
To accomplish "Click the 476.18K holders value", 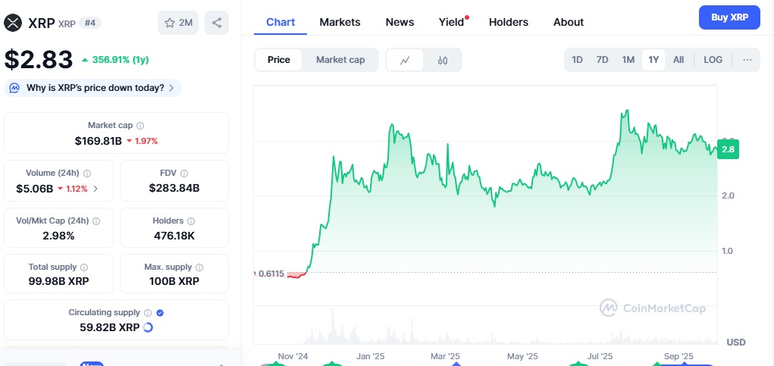I will [x=174, y=236].
